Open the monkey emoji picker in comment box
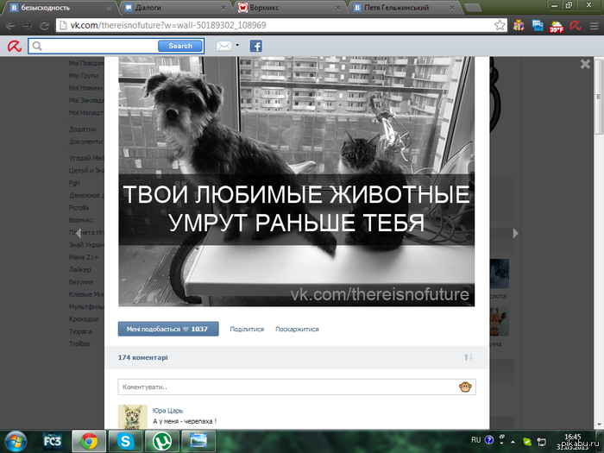This screenshot has height=453, width=604. pyautogui.click(x=465, y=387)
